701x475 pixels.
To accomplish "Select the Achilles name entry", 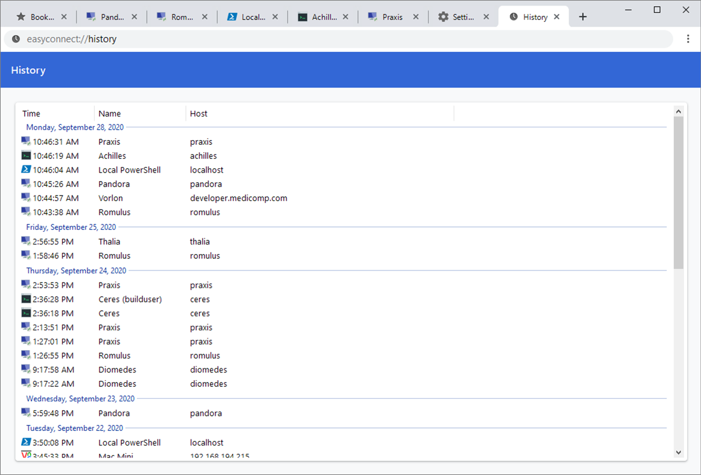I will tap(112, 156).
